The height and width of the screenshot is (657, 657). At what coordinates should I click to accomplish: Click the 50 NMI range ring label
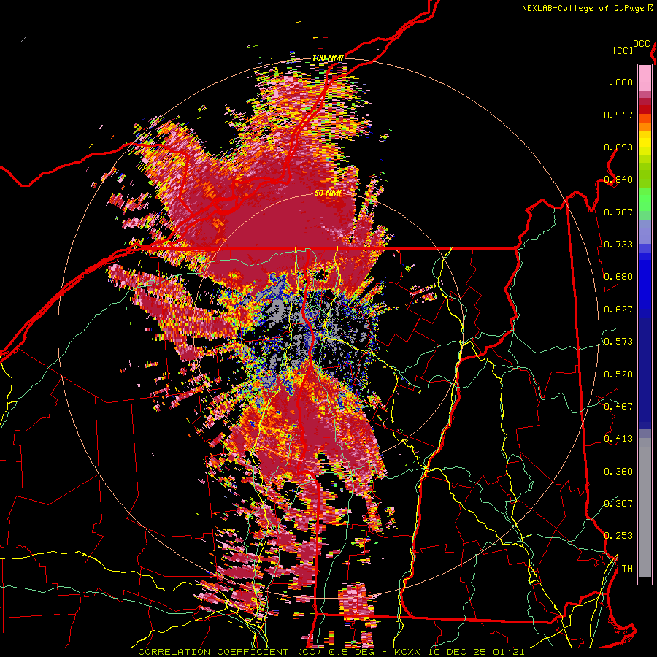[328, 193]
